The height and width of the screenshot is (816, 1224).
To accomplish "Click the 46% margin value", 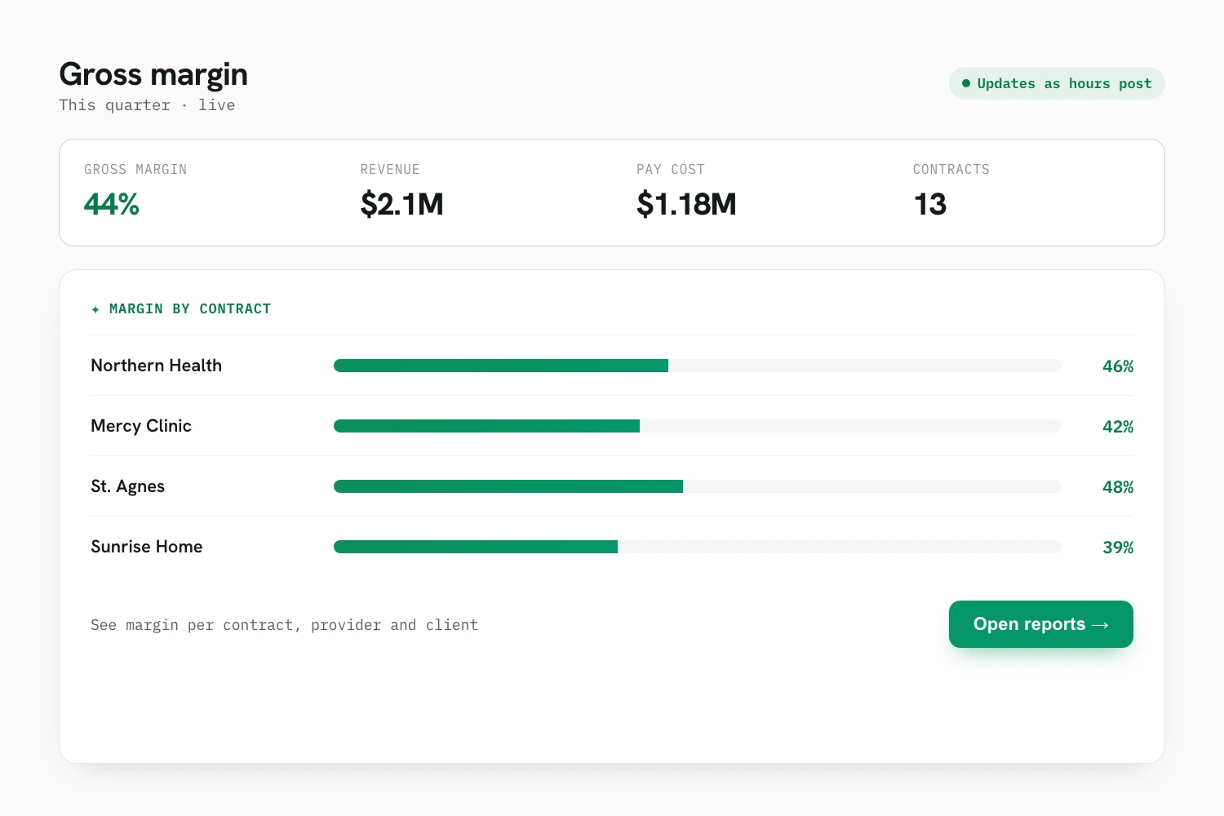I will [x=1118, y=366].
